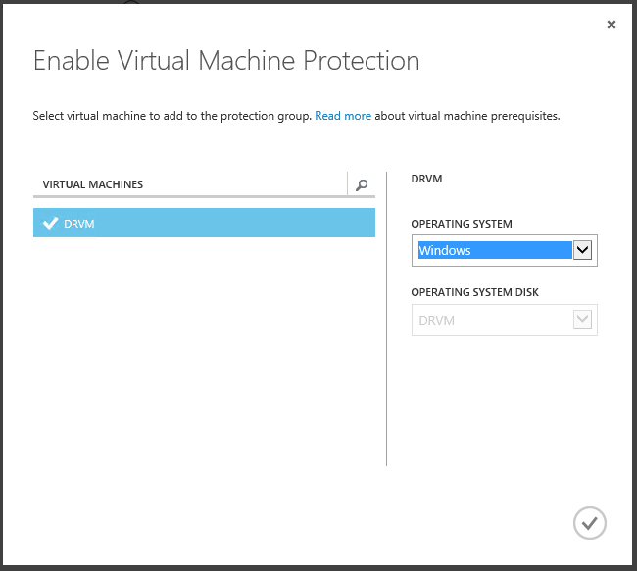This screenshot has width=637, height=571.
Task: Click the search magnifier icon
Action: click(x=362, y=184)
